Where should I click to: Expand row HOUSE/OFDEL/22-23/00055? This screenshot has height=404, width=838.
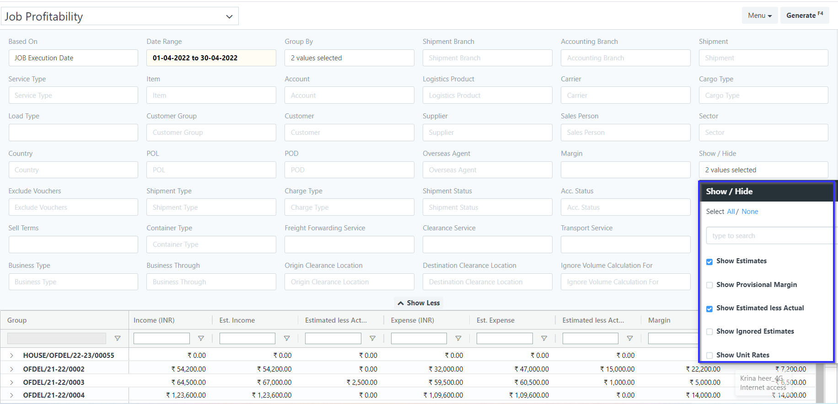pyautogui.click(x=11, y=356)
